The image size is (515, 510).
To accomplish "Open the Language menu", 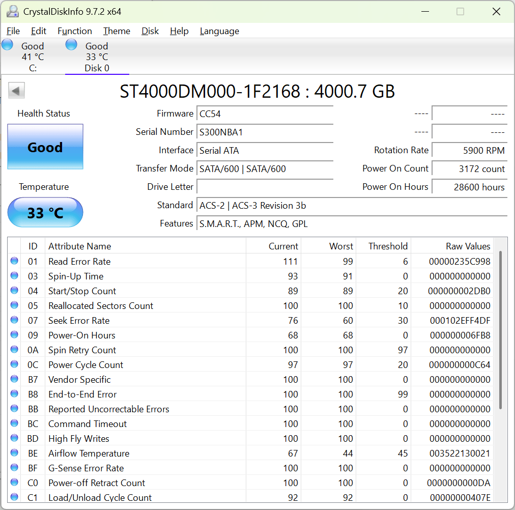I will (219, 31).
